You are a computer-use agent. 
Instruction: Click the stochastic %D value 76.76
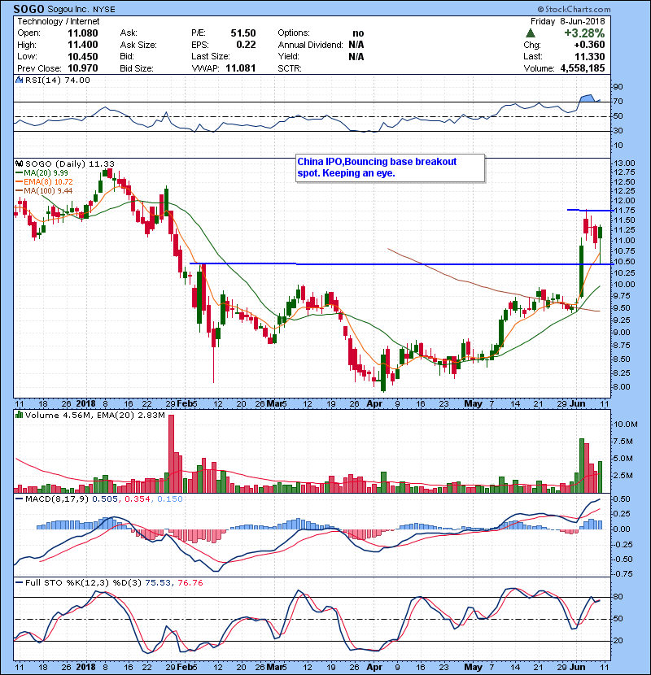click(190, 583)
